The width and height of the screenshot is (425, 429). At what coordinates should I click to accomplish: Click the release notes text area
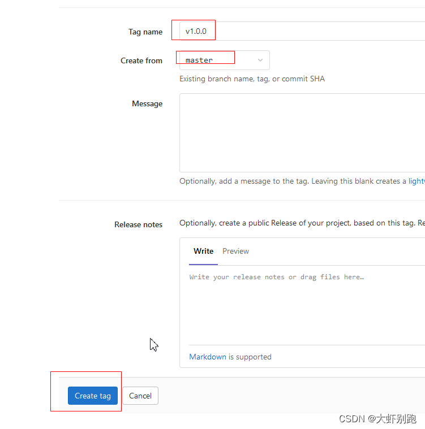pyautogui.click(x=307, y=306)
